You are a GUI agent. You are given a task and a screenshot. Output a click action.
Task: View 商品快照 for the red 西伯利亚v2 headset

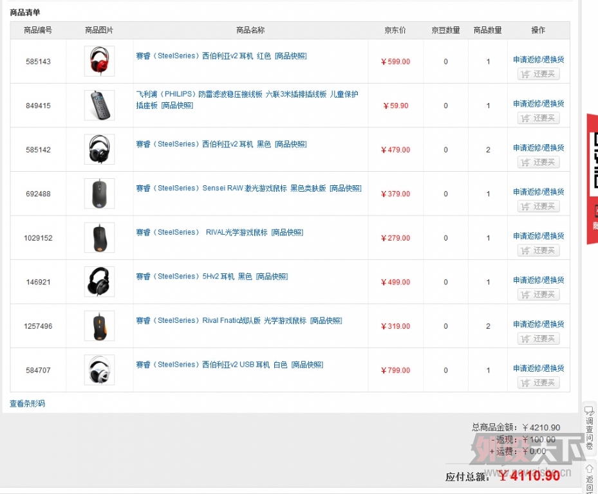click(x=290, y=56)
